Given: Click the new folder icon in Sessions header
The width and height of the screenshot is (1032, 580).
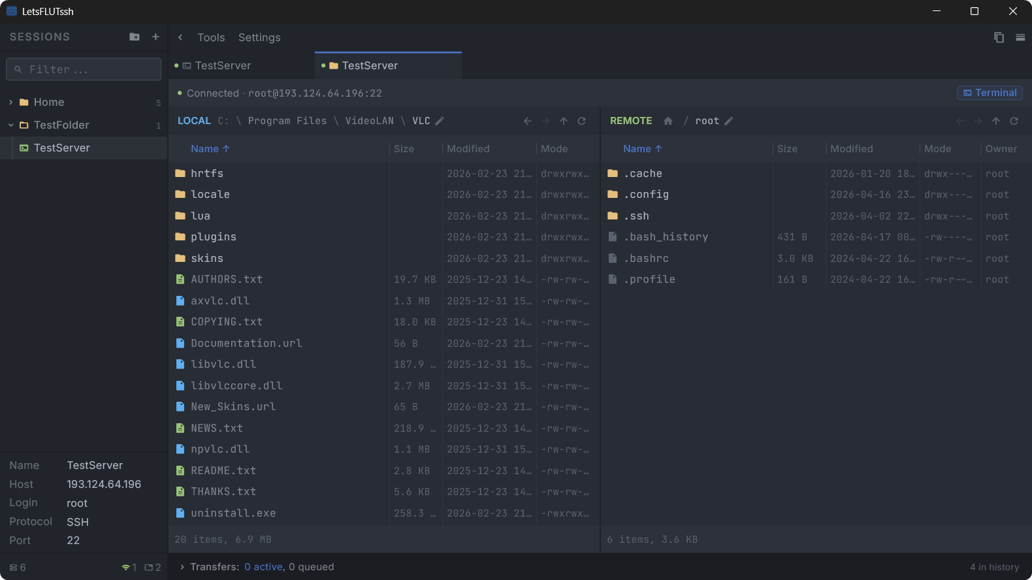Looking at the screenshot, I should pyautogui.click(x=135, y=37).
